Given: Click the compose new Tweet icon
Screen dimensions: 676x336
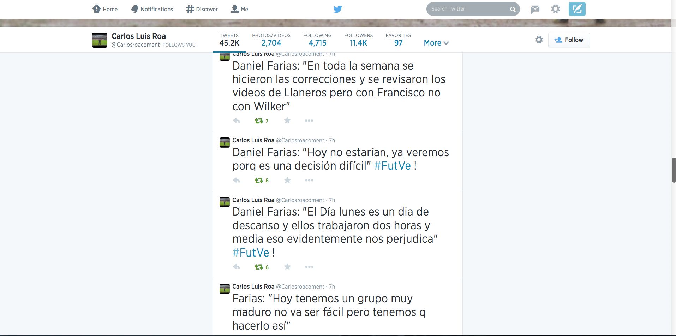Looking at the screenshot, I should (577, 9).
